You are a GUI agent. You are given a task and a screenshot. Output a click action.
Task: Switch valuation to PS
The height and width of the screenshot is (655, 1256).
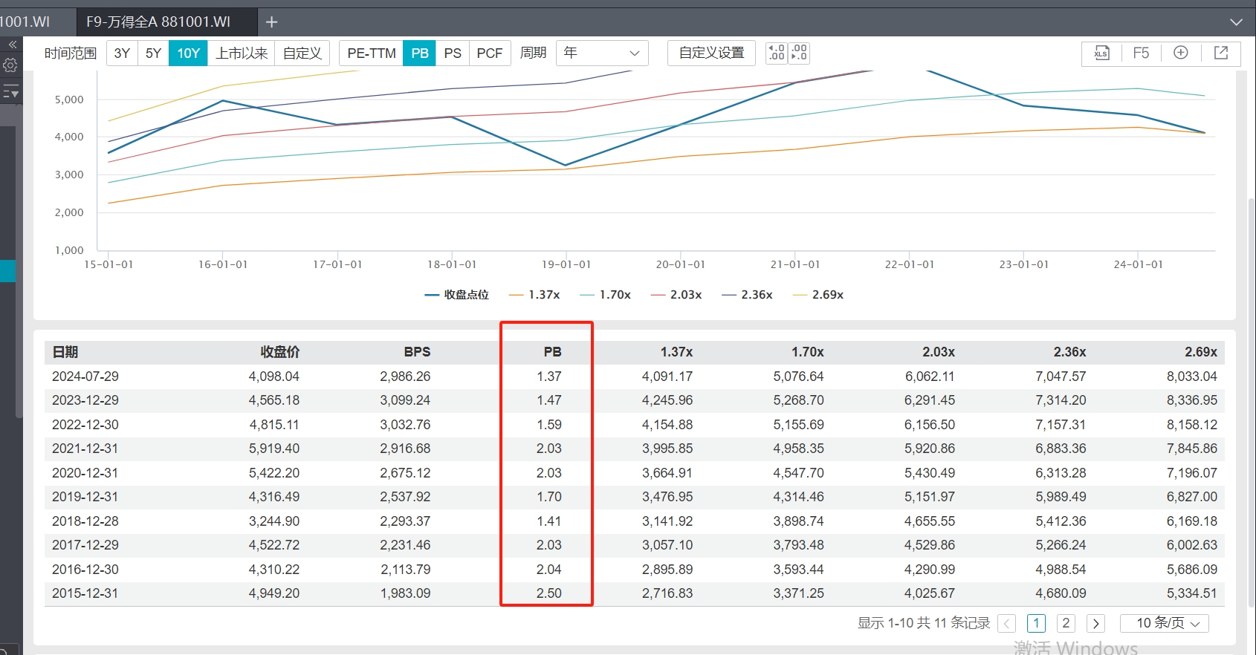click(453, 53)
